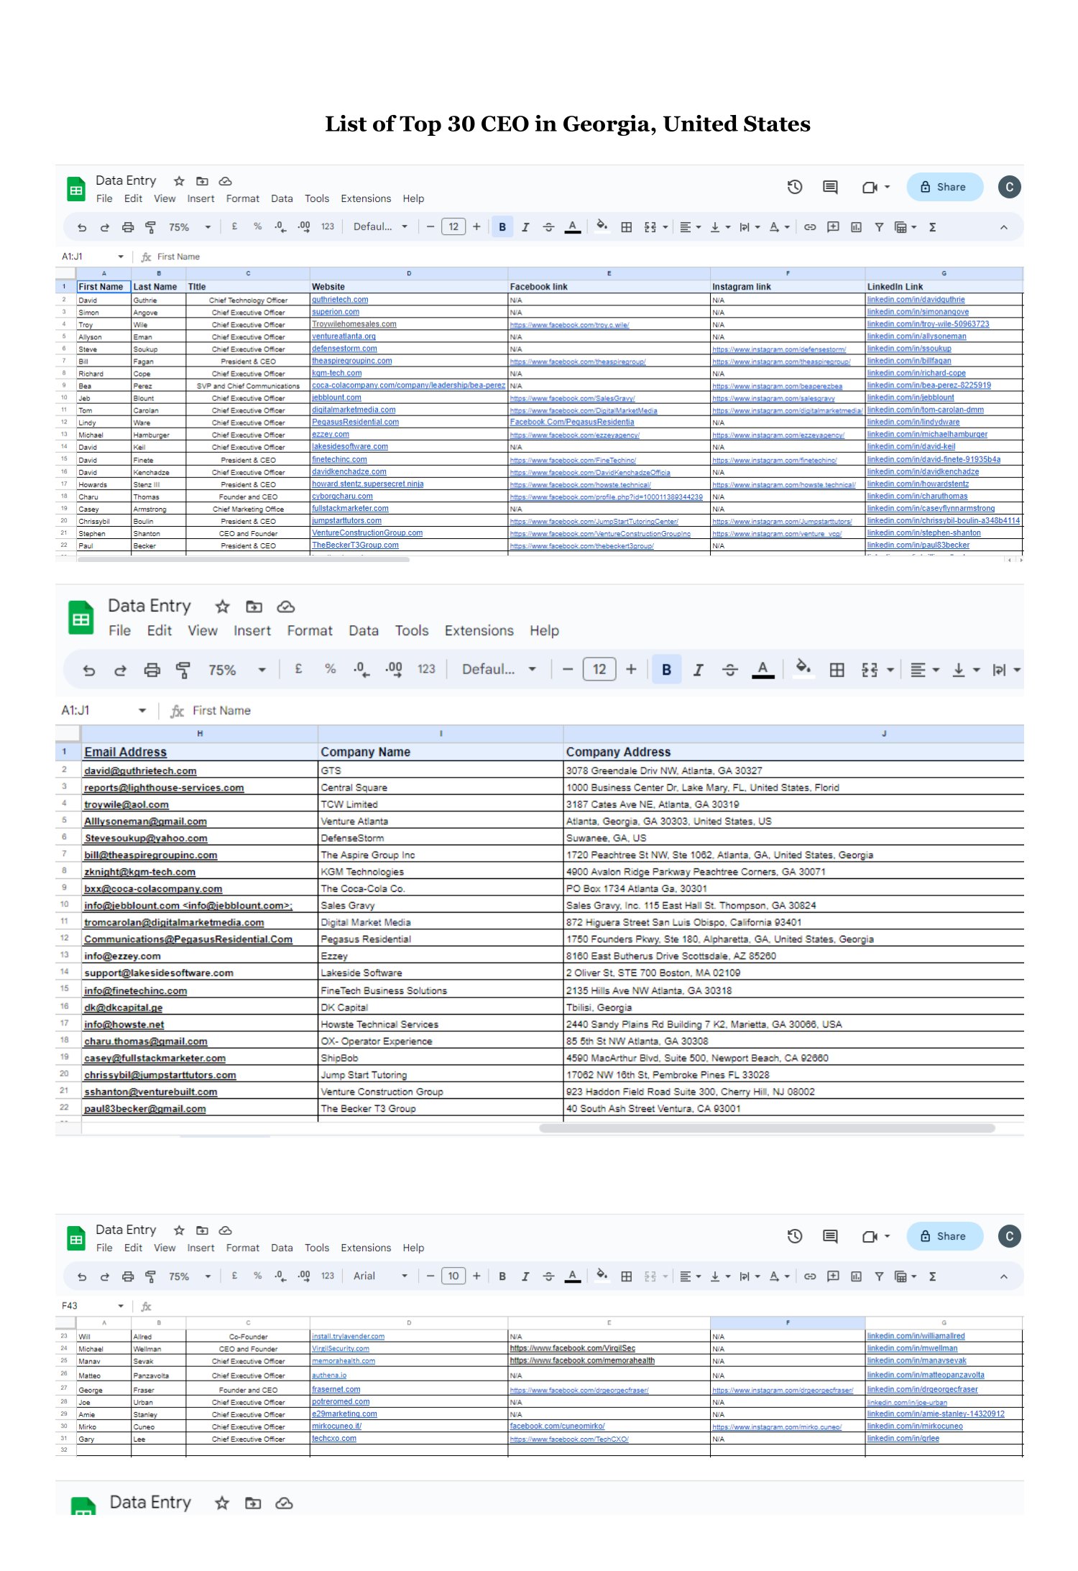The height and width of the screenshot is (1571, 1078).
Task: Toggle Italic in the top sheet toolbar
Action: [x=525, y=227]
